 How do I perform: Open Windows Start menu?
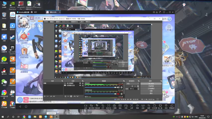(x=3, y=117)
